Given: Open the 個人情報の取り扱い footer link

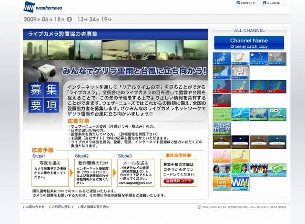Looking at the screenshot, I should (x=94, y=207).
